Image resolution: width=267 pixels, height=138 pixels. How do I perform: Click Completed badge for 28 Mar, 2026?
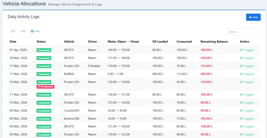tap(44, 58)
